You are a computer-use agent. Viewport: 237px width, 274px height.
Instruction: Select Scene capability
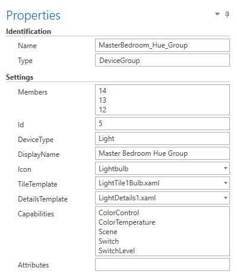coord(108,232)
